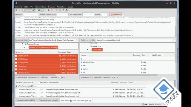This screenshot has height=107, width=191.
Task: Edit the Endereço local path field
Action: click(52, 40)
